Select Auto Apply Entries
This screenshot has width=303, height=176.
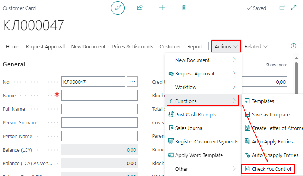272,141
